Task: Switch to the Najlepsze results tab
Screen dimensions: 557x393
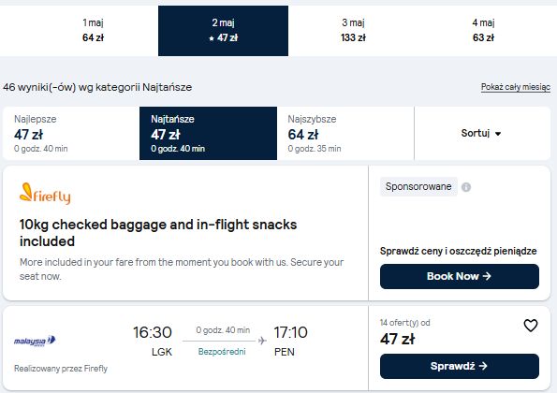Action: (71, 134)
